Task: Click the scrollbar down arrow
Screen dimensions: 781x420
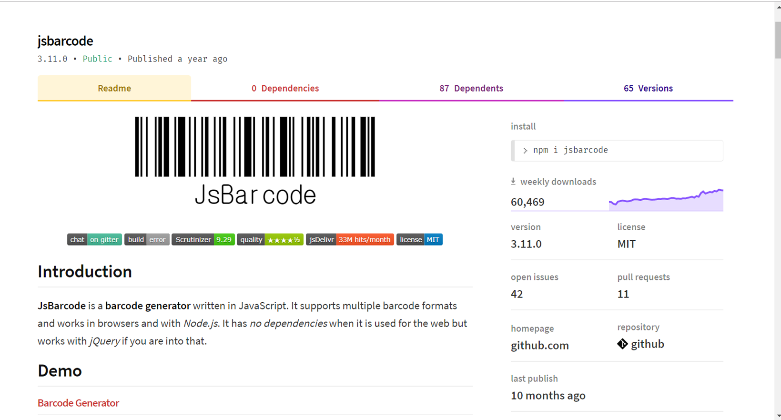Action: point(778,416)
